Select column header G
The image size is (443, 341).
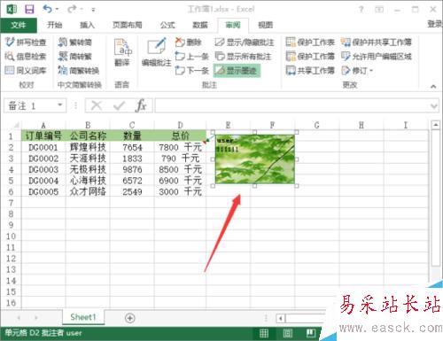[317, 125]
